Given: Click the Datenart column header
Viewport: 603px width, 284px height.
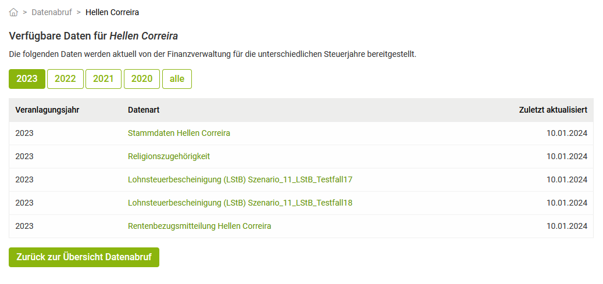Looking at the screenshot, I should [144, 110].
